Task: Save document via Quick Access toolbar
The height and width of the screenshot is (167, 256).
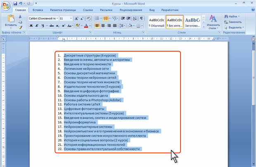Action: [15, 3]
